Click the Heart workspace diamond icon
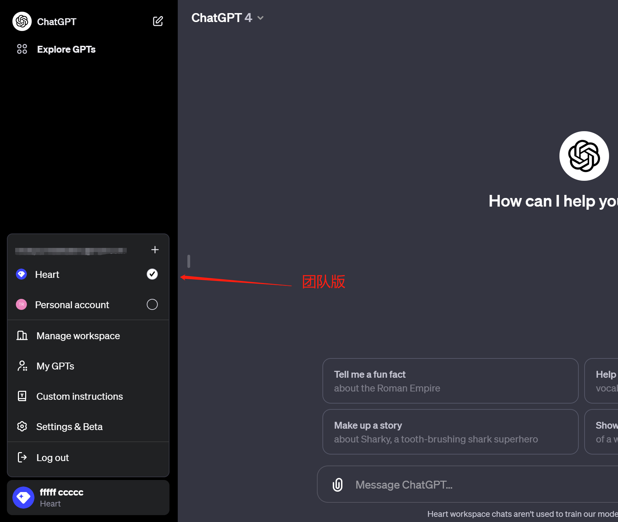The height and width of the screenshot is (522, 618). point(21,274)
